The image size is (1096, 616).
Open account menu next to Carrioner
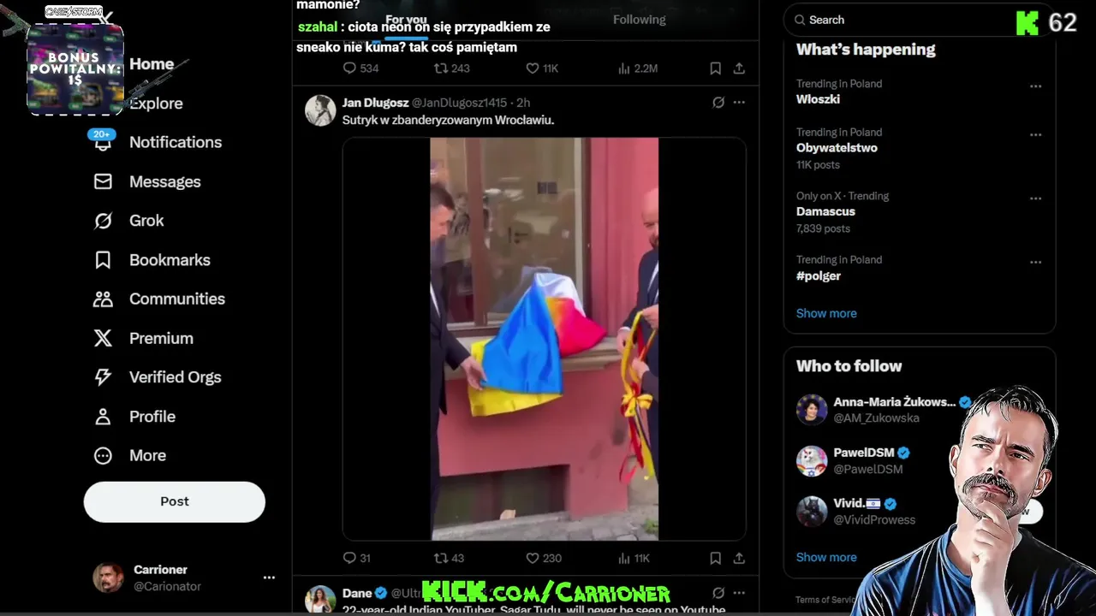coord(269,577)
